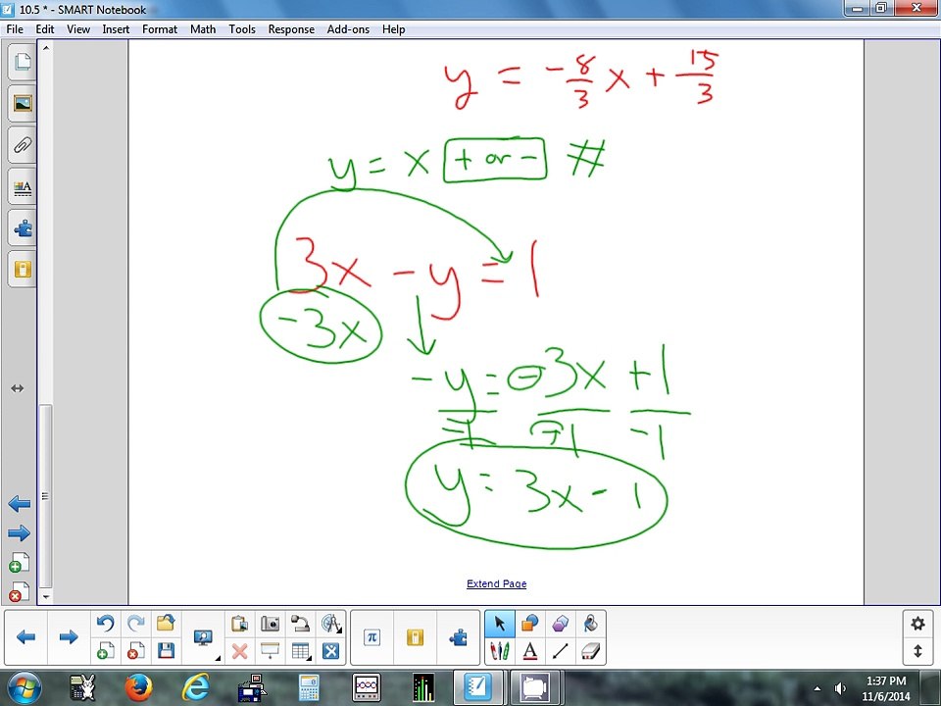
Task: Go to previous page using sidebar arrow
Action: pos(20,504)
